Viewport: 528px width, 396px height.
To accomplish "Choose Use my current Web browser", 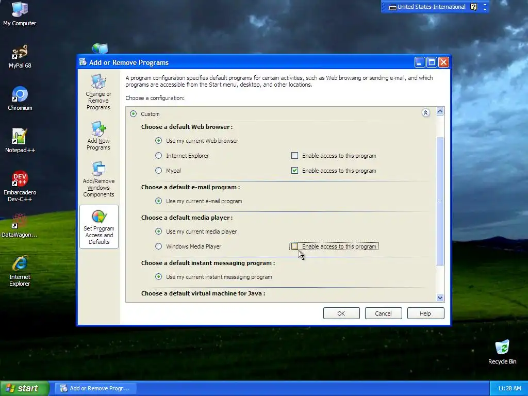I will [158, 140].
